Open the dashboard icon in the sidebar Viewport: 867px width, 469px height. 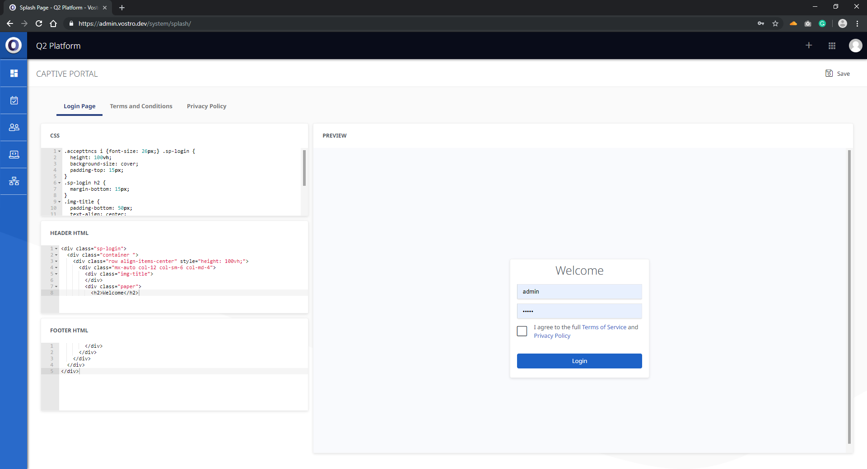point(14,73)
